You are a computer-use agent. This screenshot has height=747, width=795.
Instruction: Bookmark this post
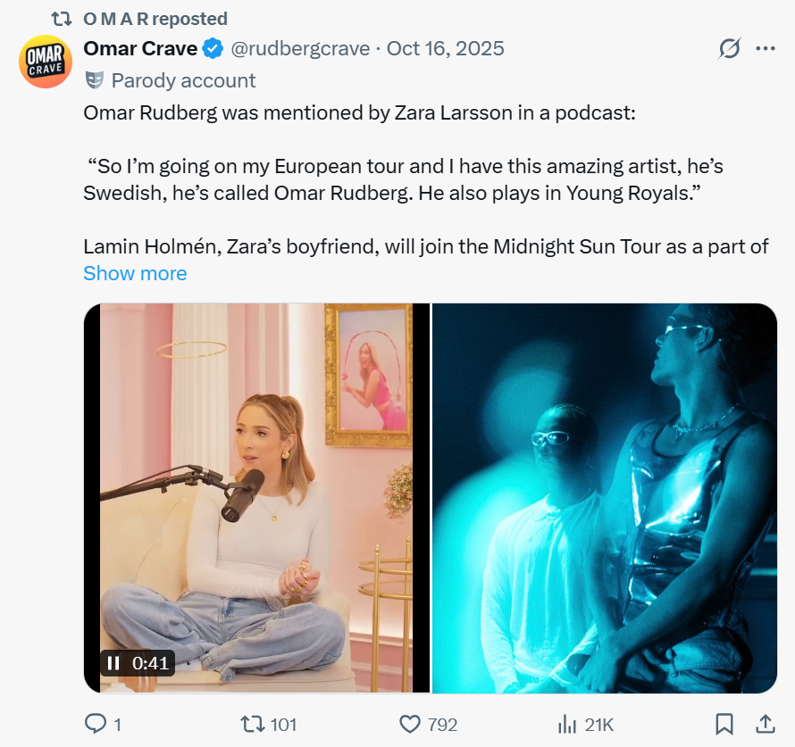pyautogui.click(x=724, y=724)
